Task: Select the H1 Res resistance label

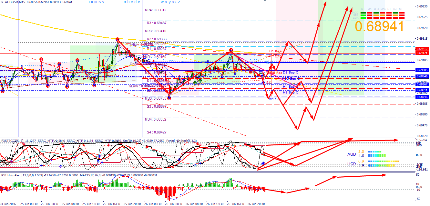Action: [275, 51]
